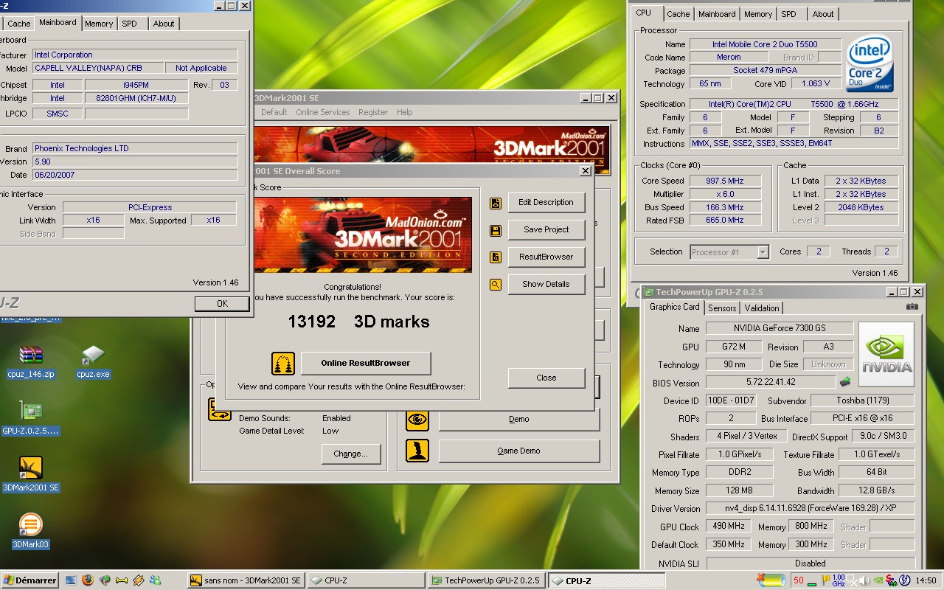Open the Help menu in 3DMark2001 SE
The height and width of the screenshot is (590, 944).
[x=405, y=112]
